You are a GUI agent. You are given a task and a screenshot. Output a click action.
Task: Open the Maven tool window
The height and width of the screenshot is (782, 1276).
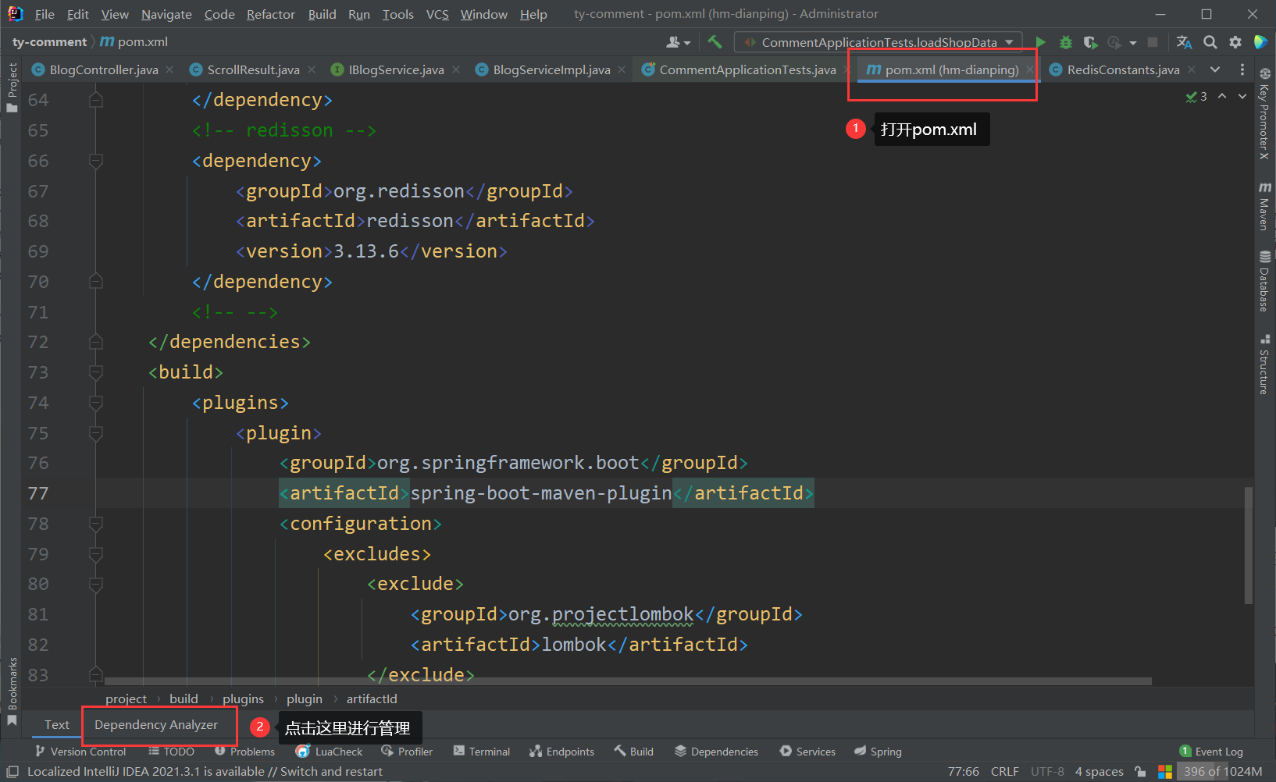tap(1264, 206)
